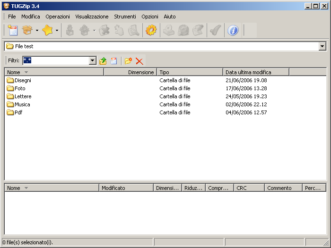
Task: Click the status text 0 file(s) selezionato(i).
Action: (x=27, y=242)
